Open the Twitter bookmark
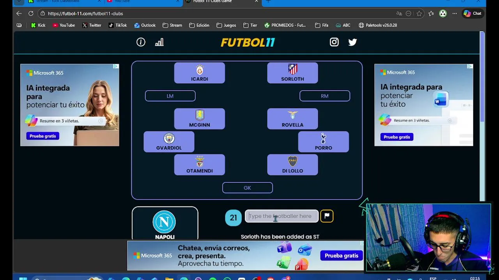 (x=92, y=25)
